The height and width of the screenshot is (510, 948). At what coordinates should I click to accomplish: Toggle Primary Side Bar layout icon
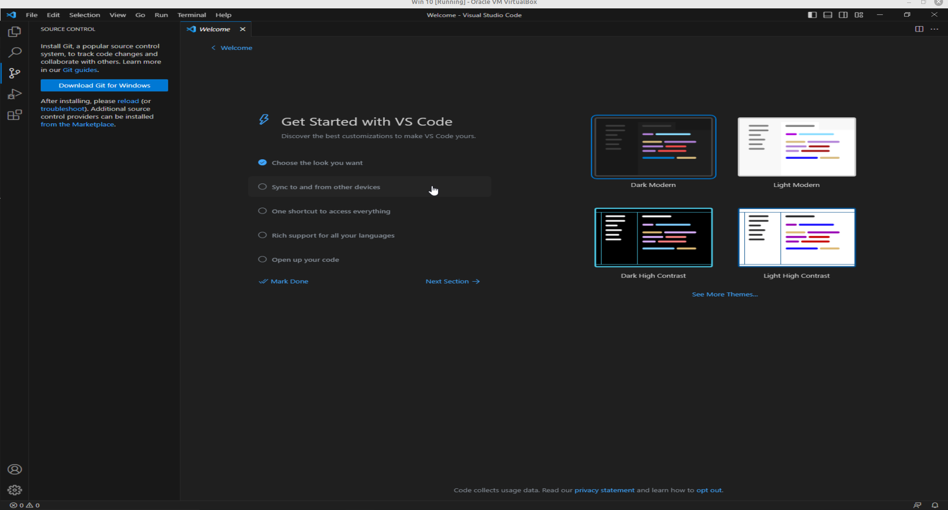tap(812, 15)
